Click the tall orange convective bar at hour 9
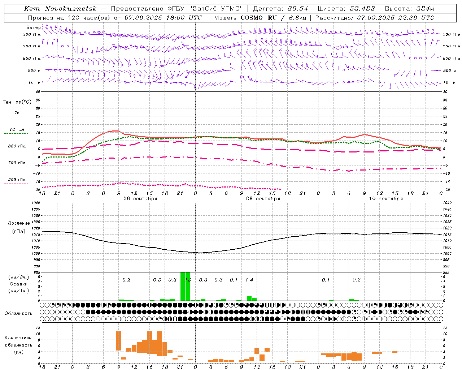 click(119, 341)
